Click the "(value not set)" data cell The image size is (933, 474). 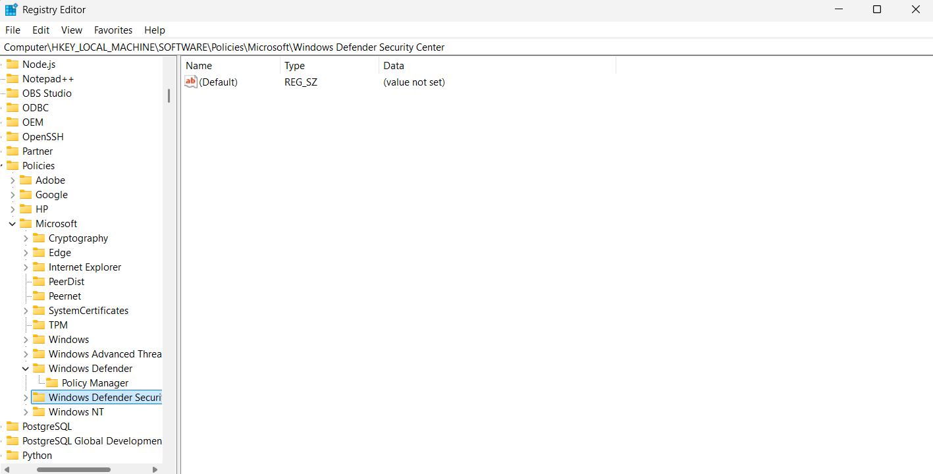click(414, 82)
